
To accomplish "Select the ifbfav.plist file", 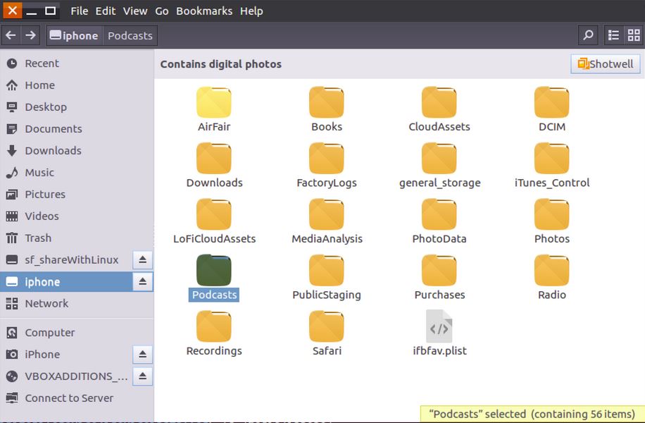I will point(439,327).
